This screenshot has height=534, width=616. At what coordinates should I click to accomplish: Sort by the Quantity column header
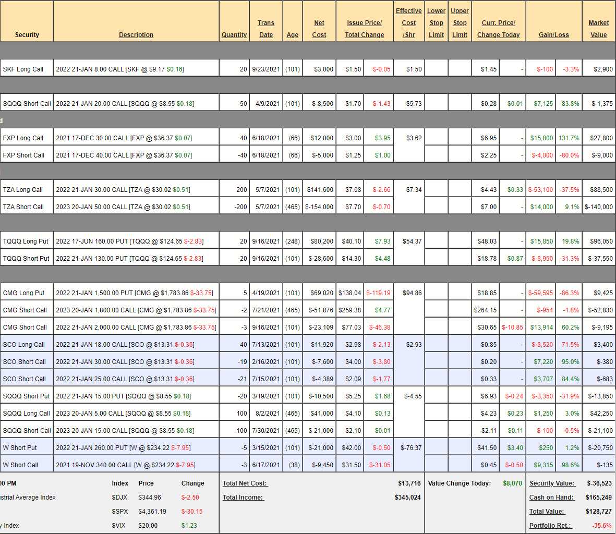(x=234, y=35)
